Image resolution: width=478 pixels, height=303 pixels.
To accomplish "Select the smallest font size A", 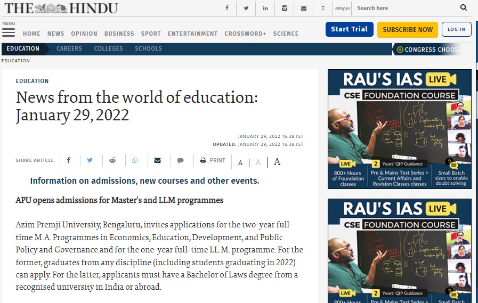I will tap(240, 163).
